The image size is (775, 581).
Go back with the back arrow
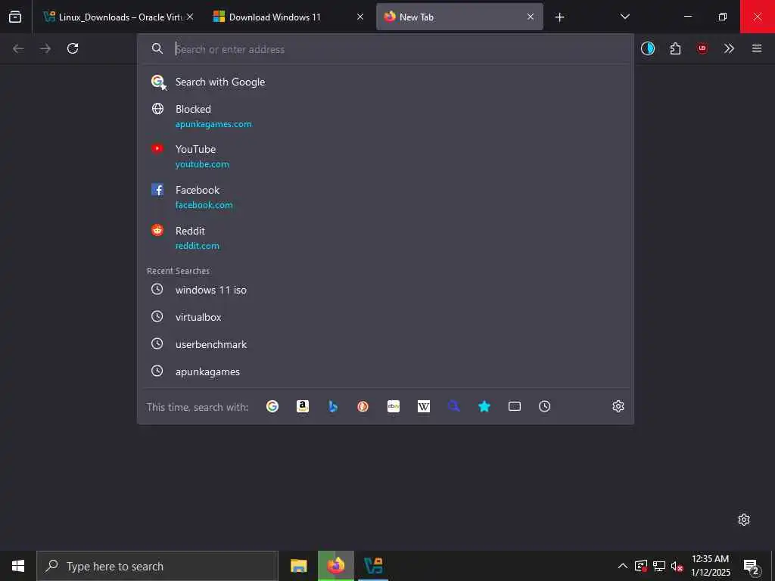click(18, 48)
